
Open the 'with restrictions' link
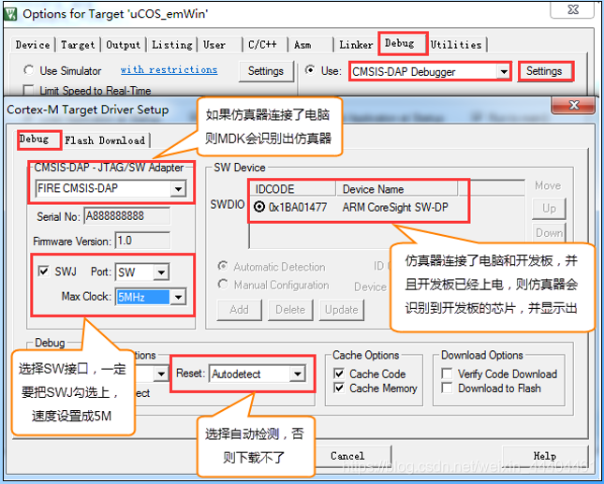point(169,69)
